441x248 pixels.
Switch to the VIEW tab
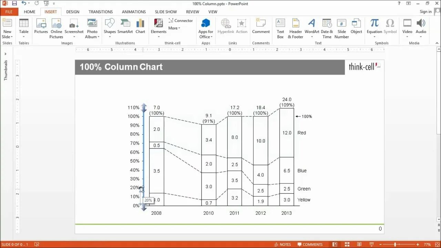[213, 12]
